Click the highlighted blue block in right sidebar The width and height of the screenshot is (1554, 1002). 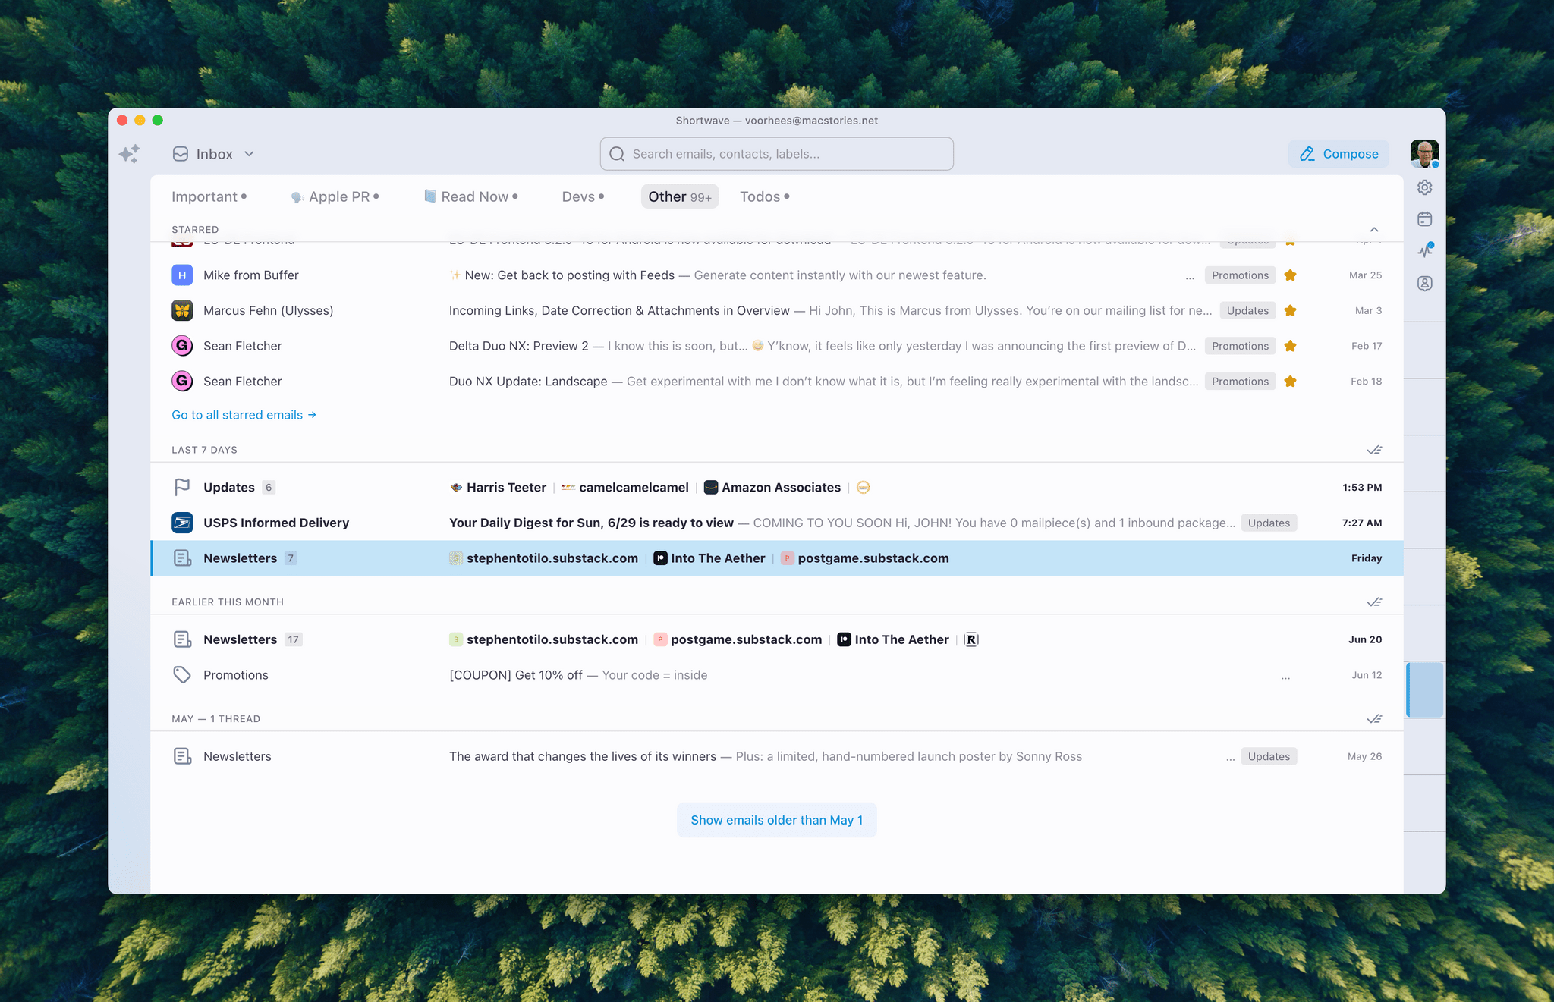1424,689
